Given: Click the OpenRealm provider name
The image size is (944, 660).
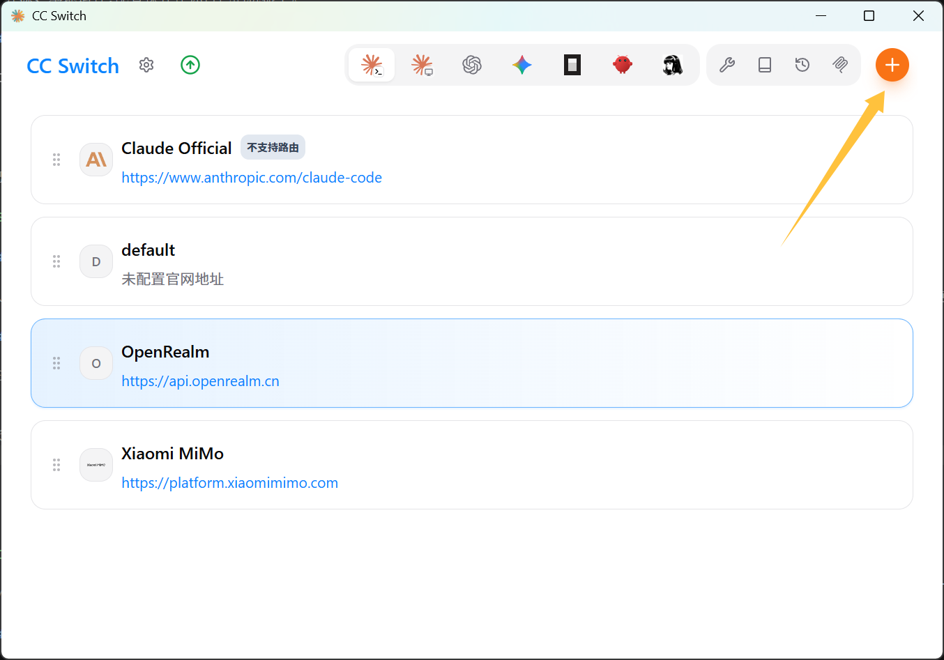Looking at the screenshot, I should click(165, 352).
